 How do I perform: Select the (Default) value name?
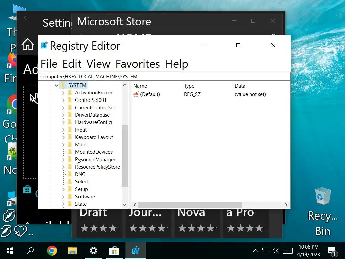(x=150, y=94)
